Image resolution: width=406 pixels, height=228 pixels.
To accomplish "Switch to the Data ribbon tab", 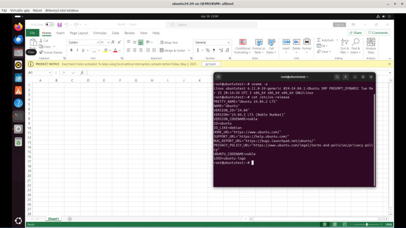I will point(116,33).
